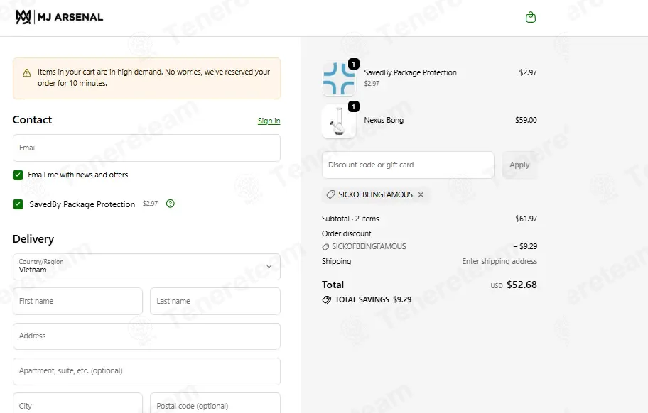
Task: Click the MJ Arsenal logo
Action: [x=59, y=17]
